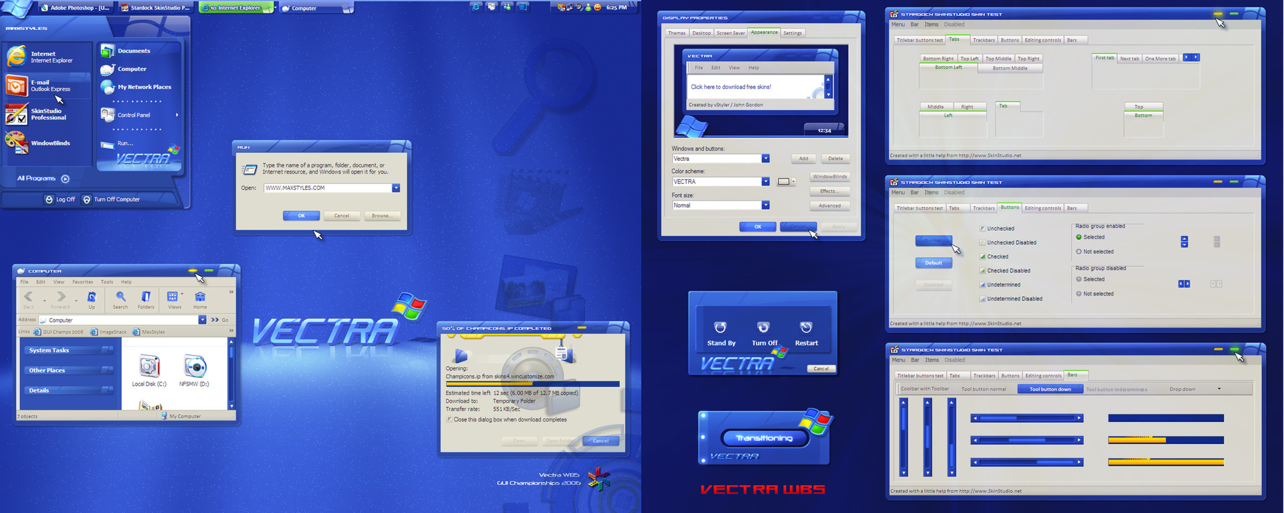Click the Stand By power icon
The height and width of the screenshot is (513, 1284).
(720, 327)
